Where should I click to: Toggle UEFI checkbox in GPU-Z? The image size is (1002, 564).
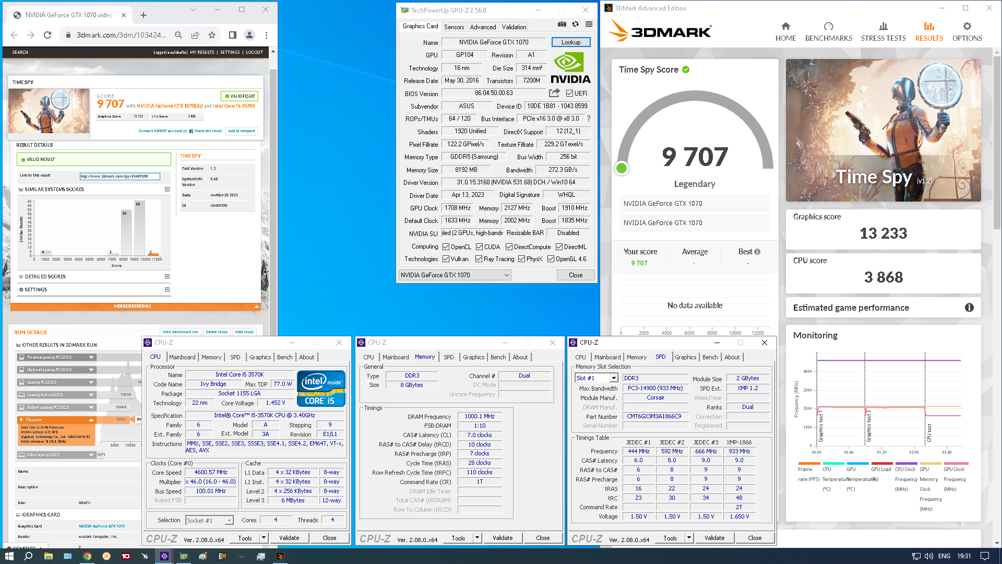click(x=569, y=93)
